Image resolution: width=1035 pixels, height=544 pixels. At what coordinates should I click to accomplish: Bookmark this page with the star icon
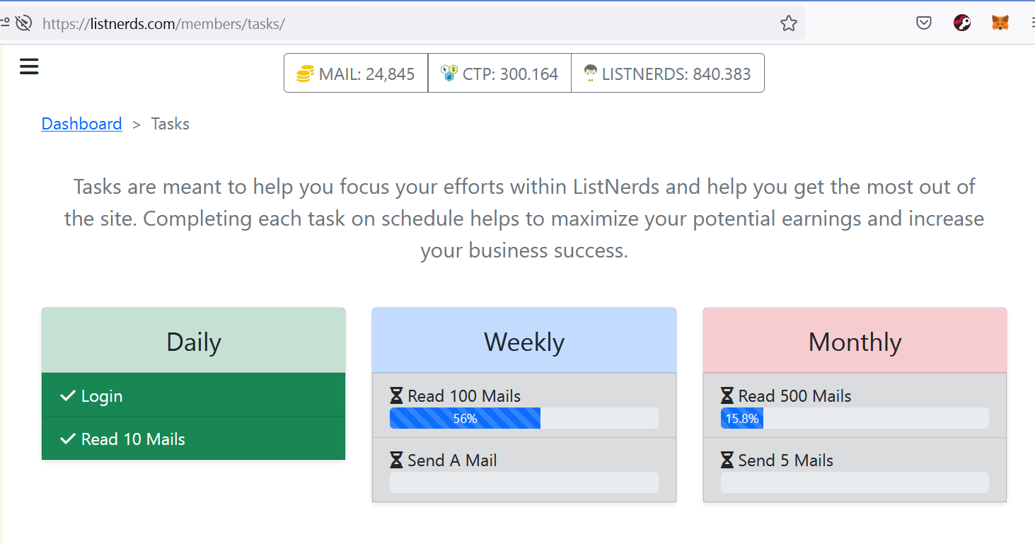(789, 23)
